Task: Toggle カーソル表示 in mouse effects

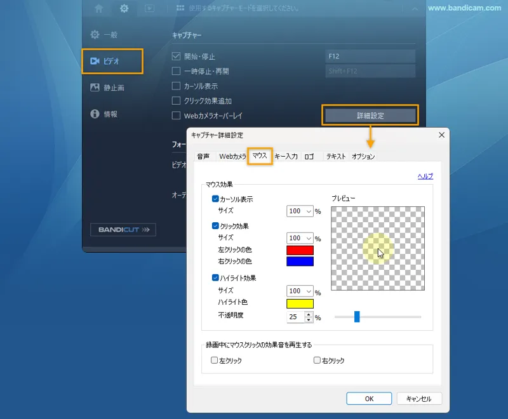Action: (215, 199)
